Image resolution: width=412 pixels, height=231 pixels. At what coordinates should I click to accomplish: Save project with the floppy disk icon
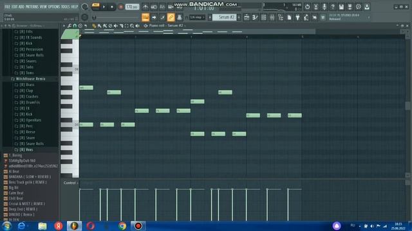click(341, 7)
